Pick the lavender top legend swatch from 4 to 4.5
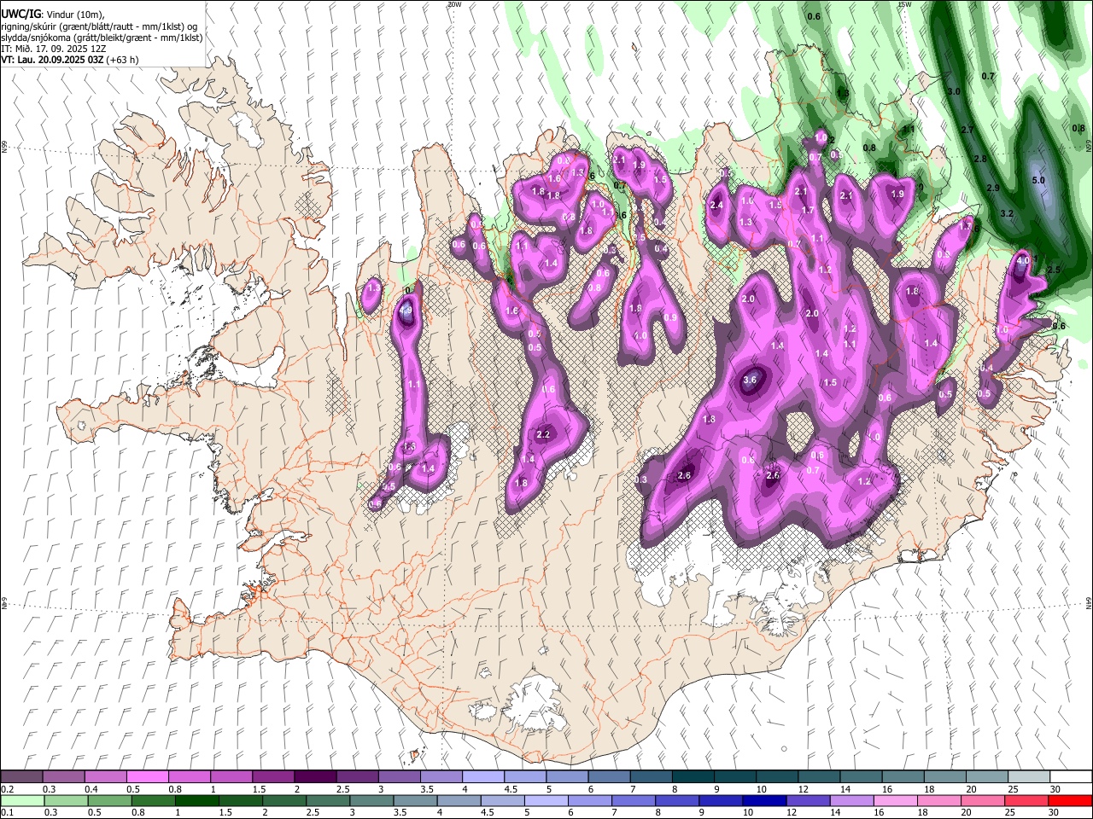Screen dimensions: 1093x819 click(482, 777)
